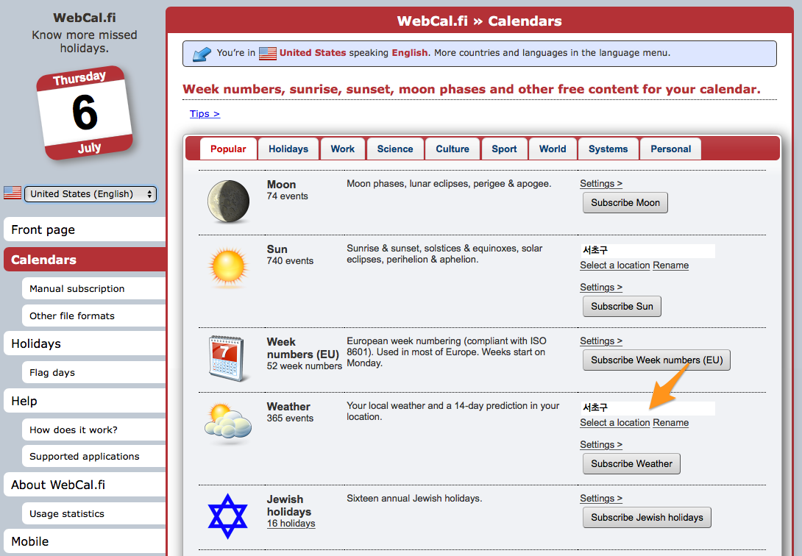
Task: Click the Moon calendar icon
Action: [228, 202]
